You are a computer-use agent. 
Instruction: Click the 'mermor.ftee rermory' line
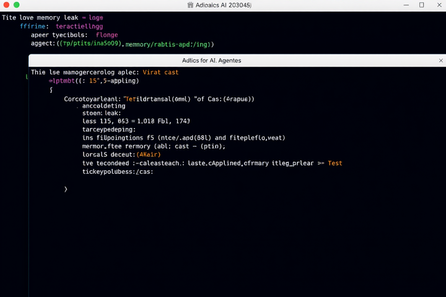pyautogui.click(x=154, y=147)
